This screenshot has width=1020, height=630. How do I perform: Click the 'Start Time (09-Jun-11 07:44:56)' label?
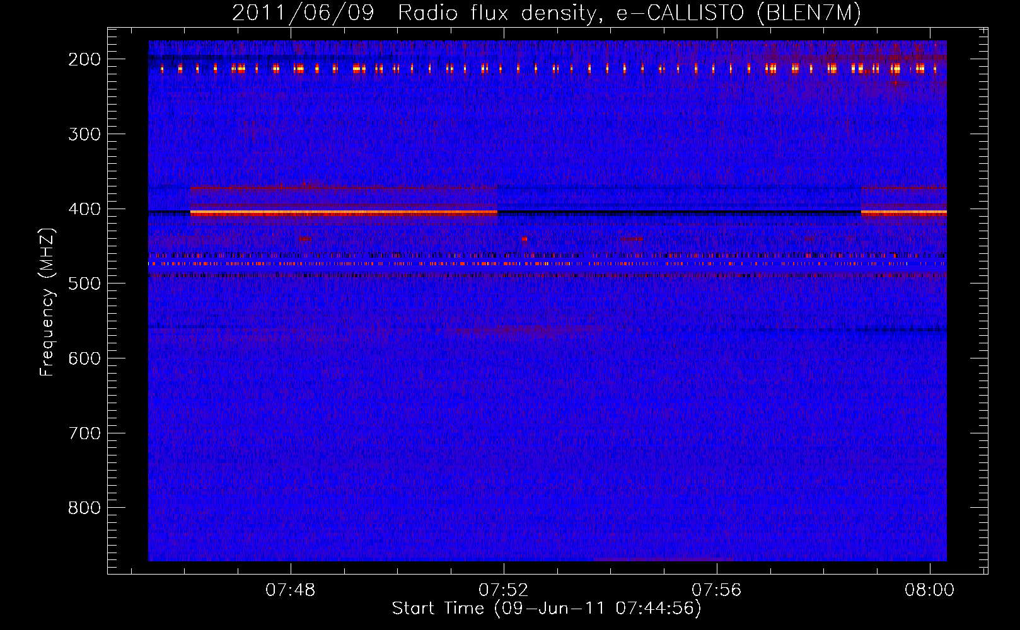tap(547, 609)
